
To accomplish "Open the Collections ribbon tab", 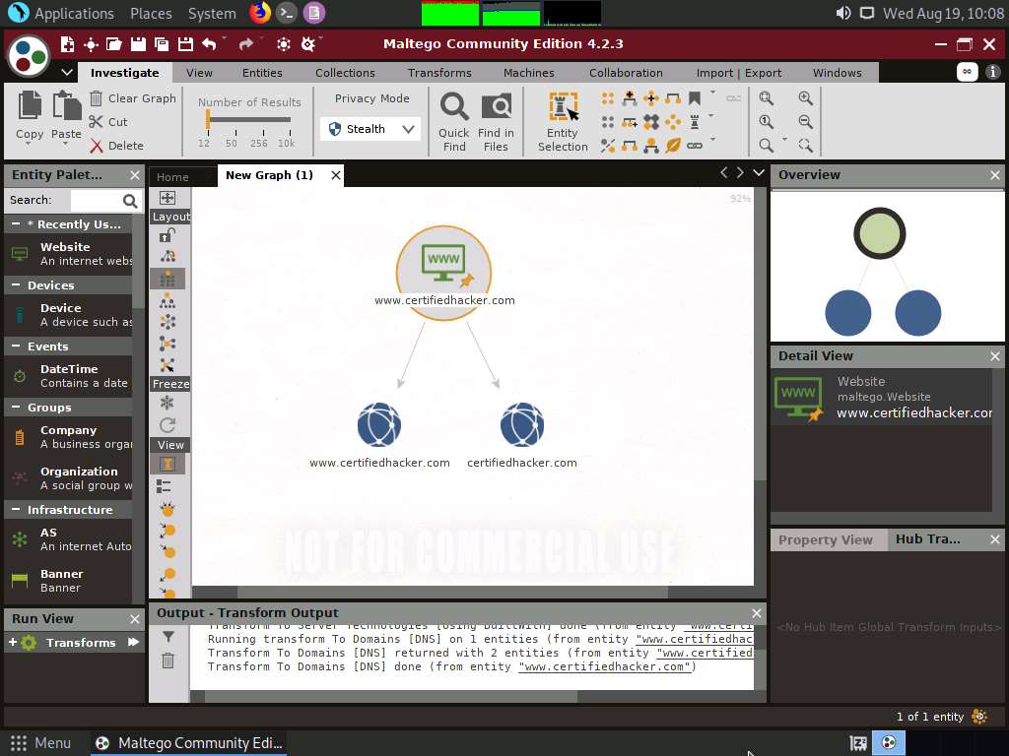I will [345, 73].
